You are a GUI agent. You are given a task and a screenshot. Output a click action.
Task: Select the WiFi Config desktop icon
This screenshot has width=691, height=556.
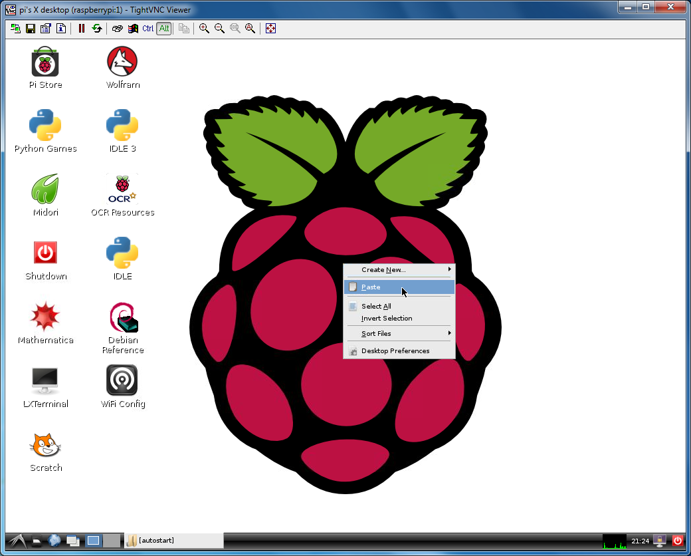122,386
